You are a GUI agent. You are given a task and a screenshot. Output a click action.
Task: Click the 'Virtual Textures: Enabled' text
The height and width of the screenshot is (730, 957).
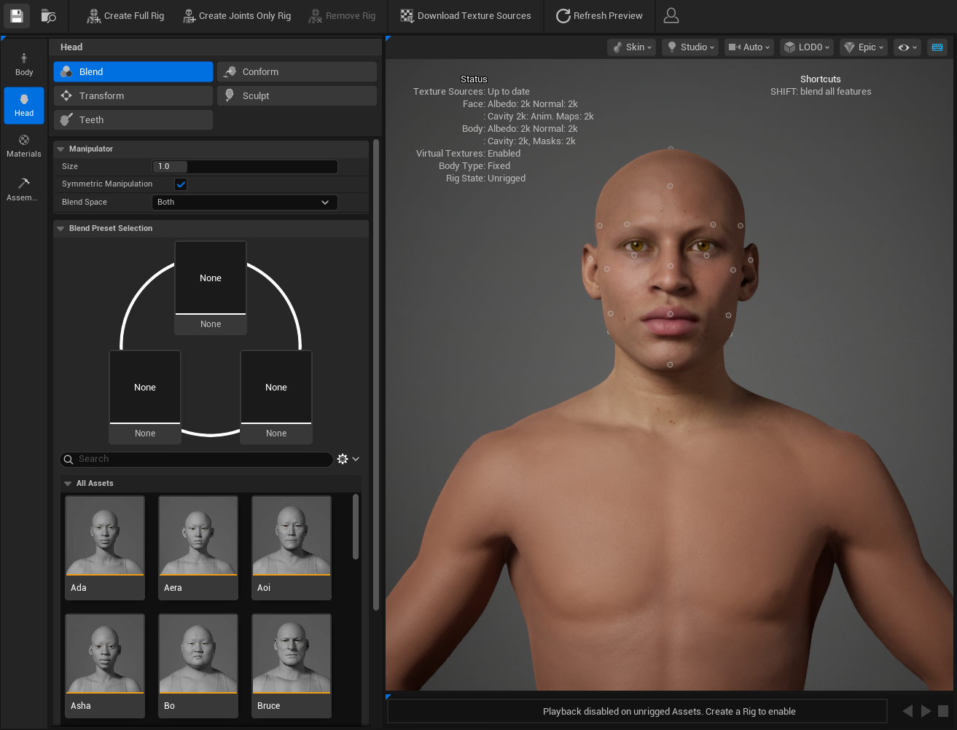click(468, 153)
